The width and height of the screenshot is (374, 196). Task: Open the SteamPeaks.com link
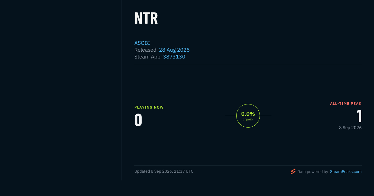coord(346,171)
